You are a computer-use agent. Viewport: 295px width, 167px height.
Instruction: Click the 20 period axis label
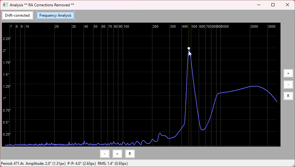pos(56,26)
